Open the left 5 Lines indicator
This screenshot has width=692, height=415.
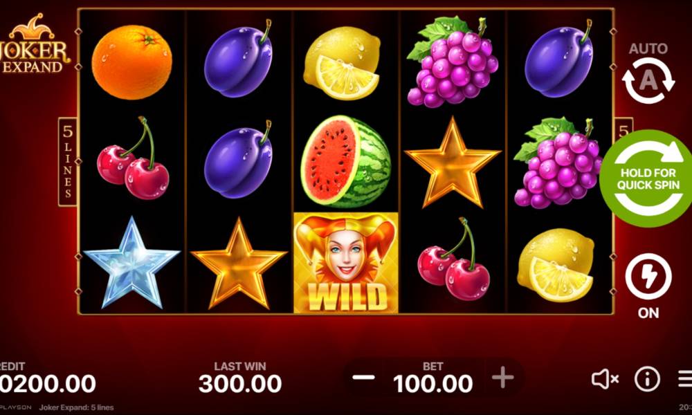coord(68,162)
